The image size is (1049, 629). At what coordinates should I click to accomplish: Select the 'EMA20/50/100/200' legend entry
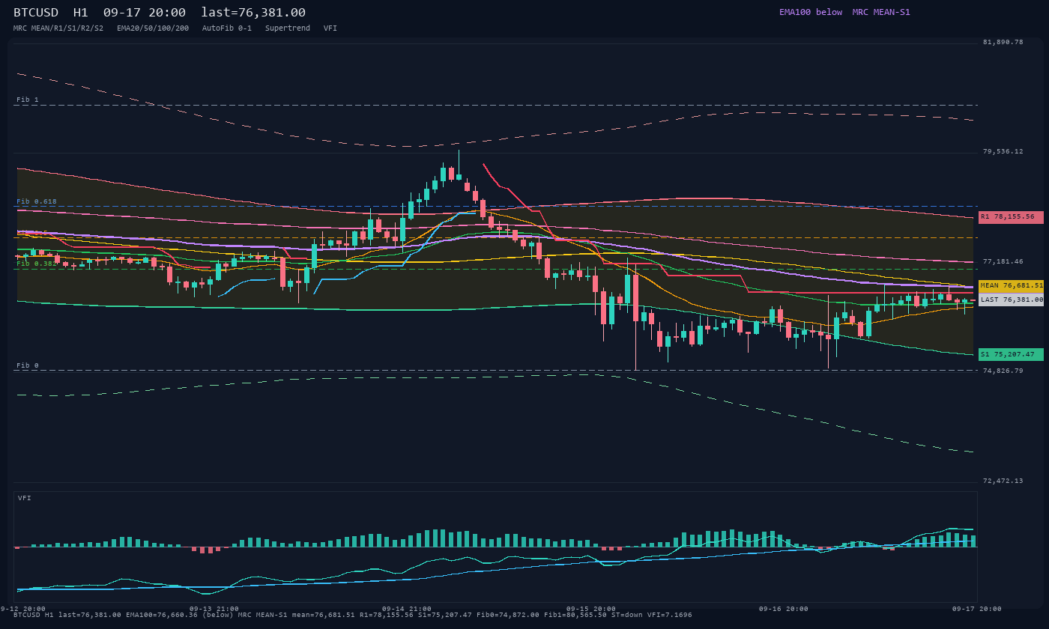(153, 28)
